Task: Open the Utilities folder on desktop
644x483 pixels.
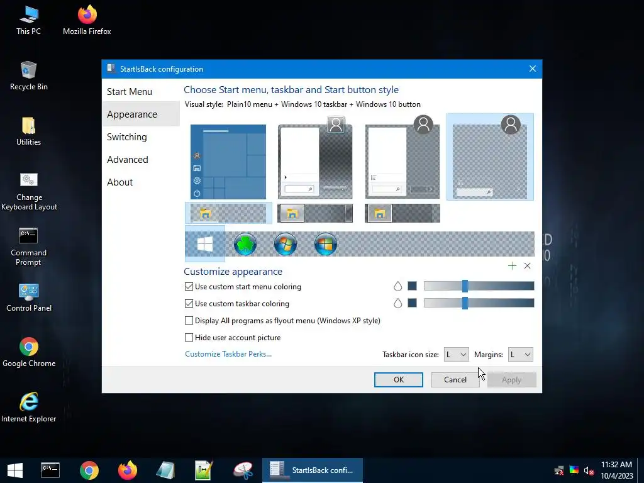Action: point(29,131)
